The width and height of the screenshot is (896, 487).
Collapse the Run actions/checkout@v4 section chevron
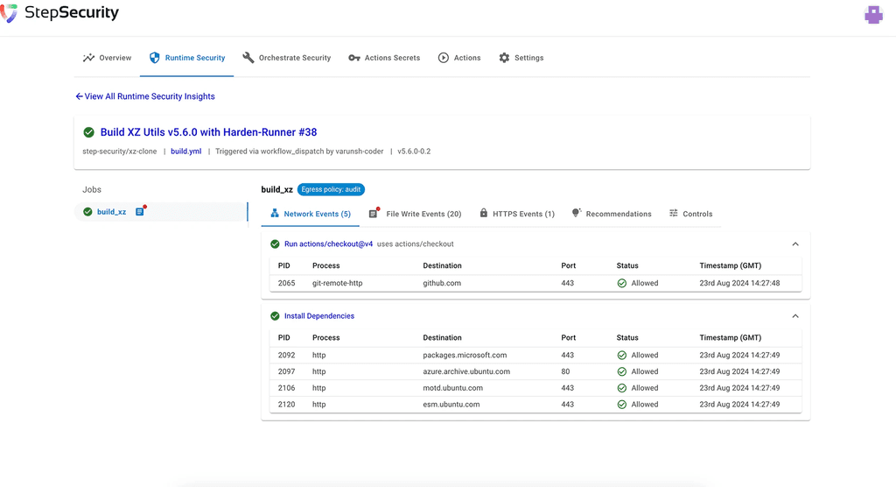coord(794,243)
